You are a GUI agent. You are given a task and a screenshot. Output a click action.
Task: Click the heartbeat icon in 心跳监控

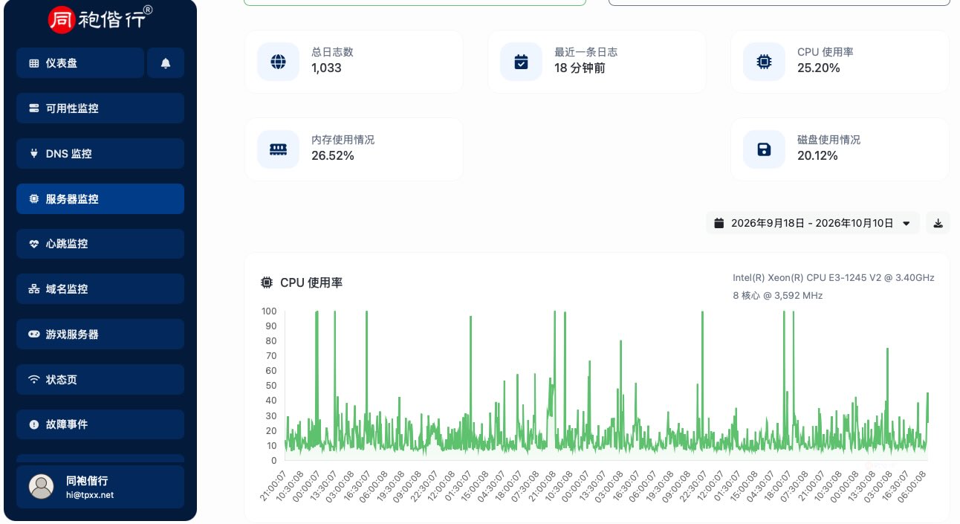[x=34, y=244]
